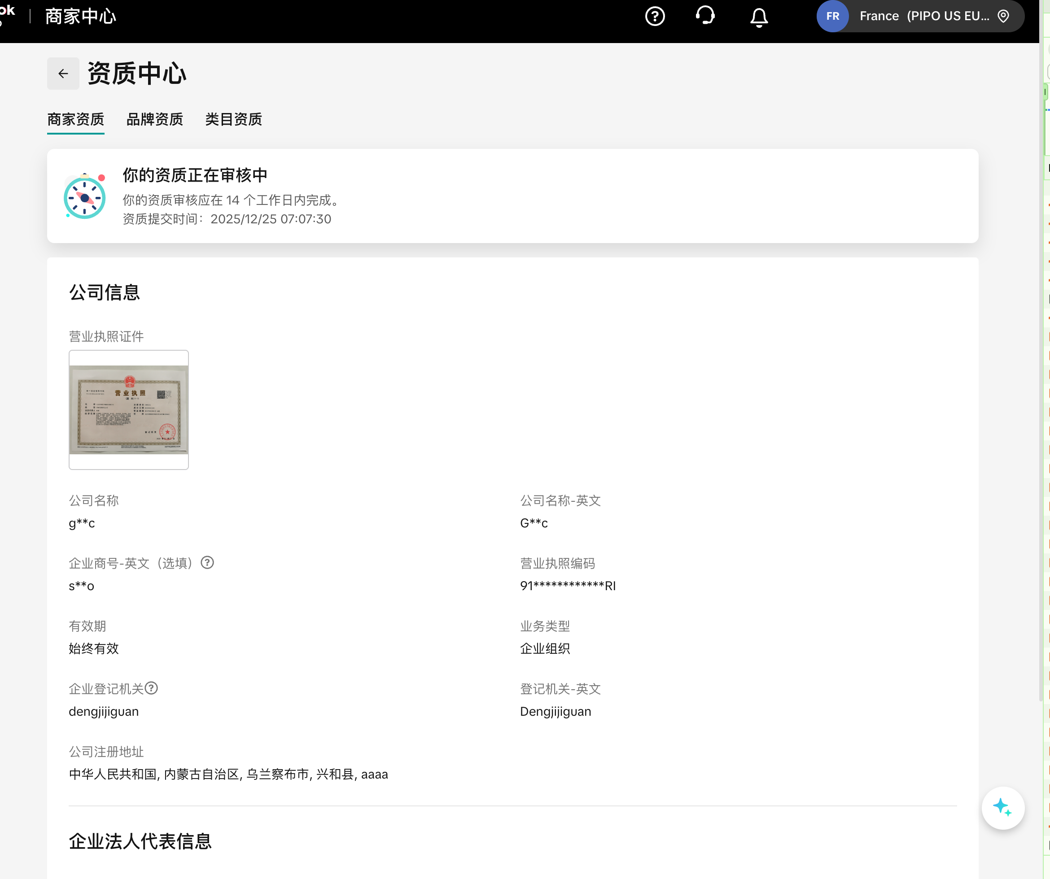
Task: Open the business license certificate thumbnail
Action: (x=128, y=410)
